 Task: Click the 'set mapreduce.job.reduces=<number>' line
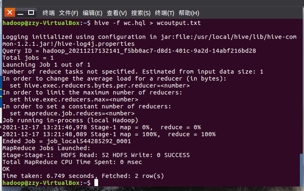pos(72,113)
